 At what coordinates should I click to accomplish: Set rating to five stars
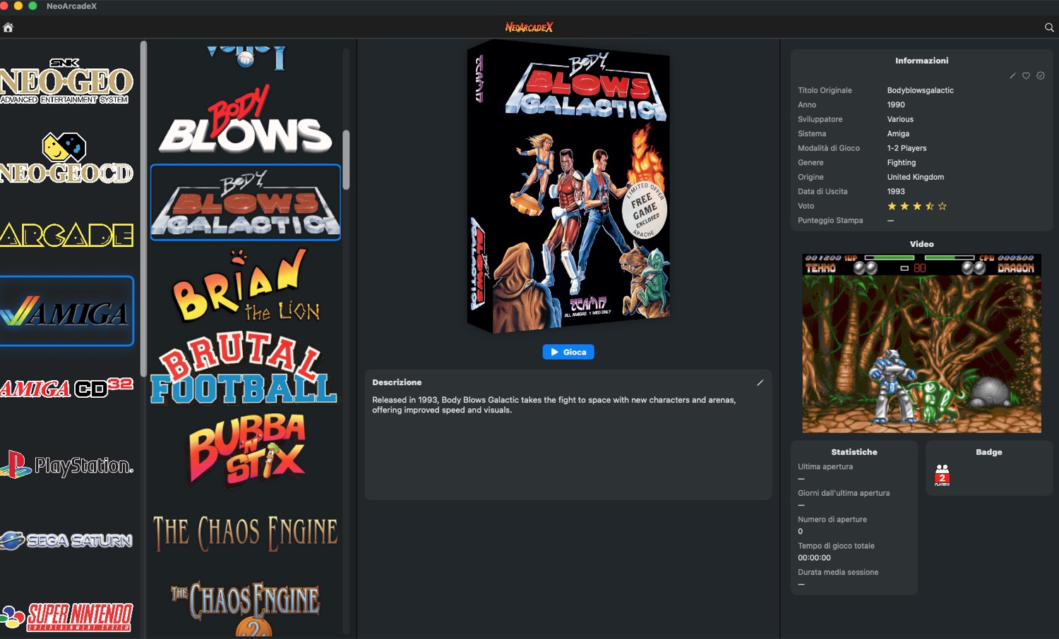943,206
